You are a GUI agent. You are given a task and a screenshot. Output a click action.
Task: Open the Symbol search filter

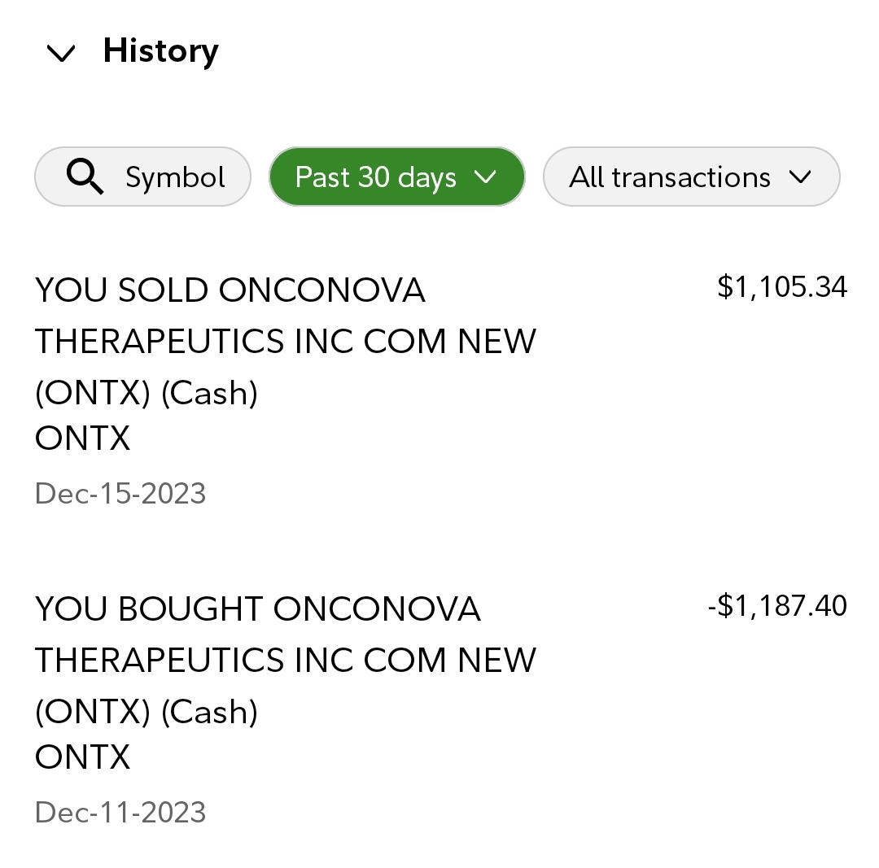click(x=142, y=177)
